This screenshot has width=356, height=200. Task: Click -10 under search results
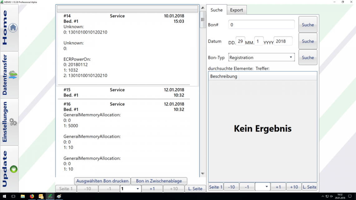coord(231,187)
